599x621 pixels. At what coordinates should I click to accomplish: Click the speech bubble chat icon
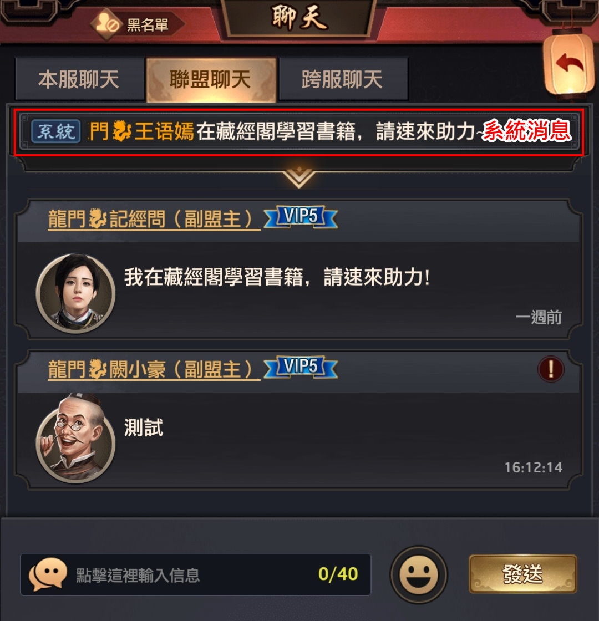[x=48, y=574]
